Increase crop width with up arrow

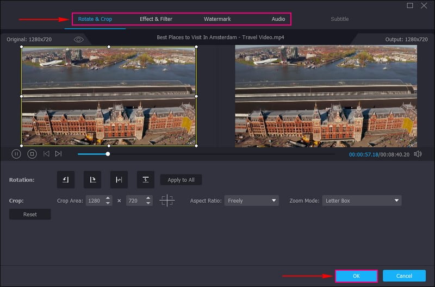click(x=108, y=198)
